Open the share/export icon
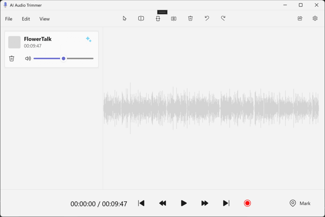The height and width of the screenshot is (217, 325). tap(300, 19)
